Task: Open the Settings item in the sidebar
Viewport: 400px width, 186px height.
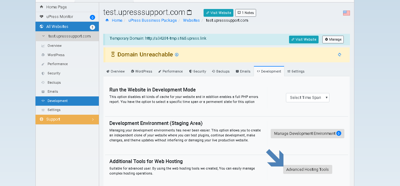Action: coord(67,110)
